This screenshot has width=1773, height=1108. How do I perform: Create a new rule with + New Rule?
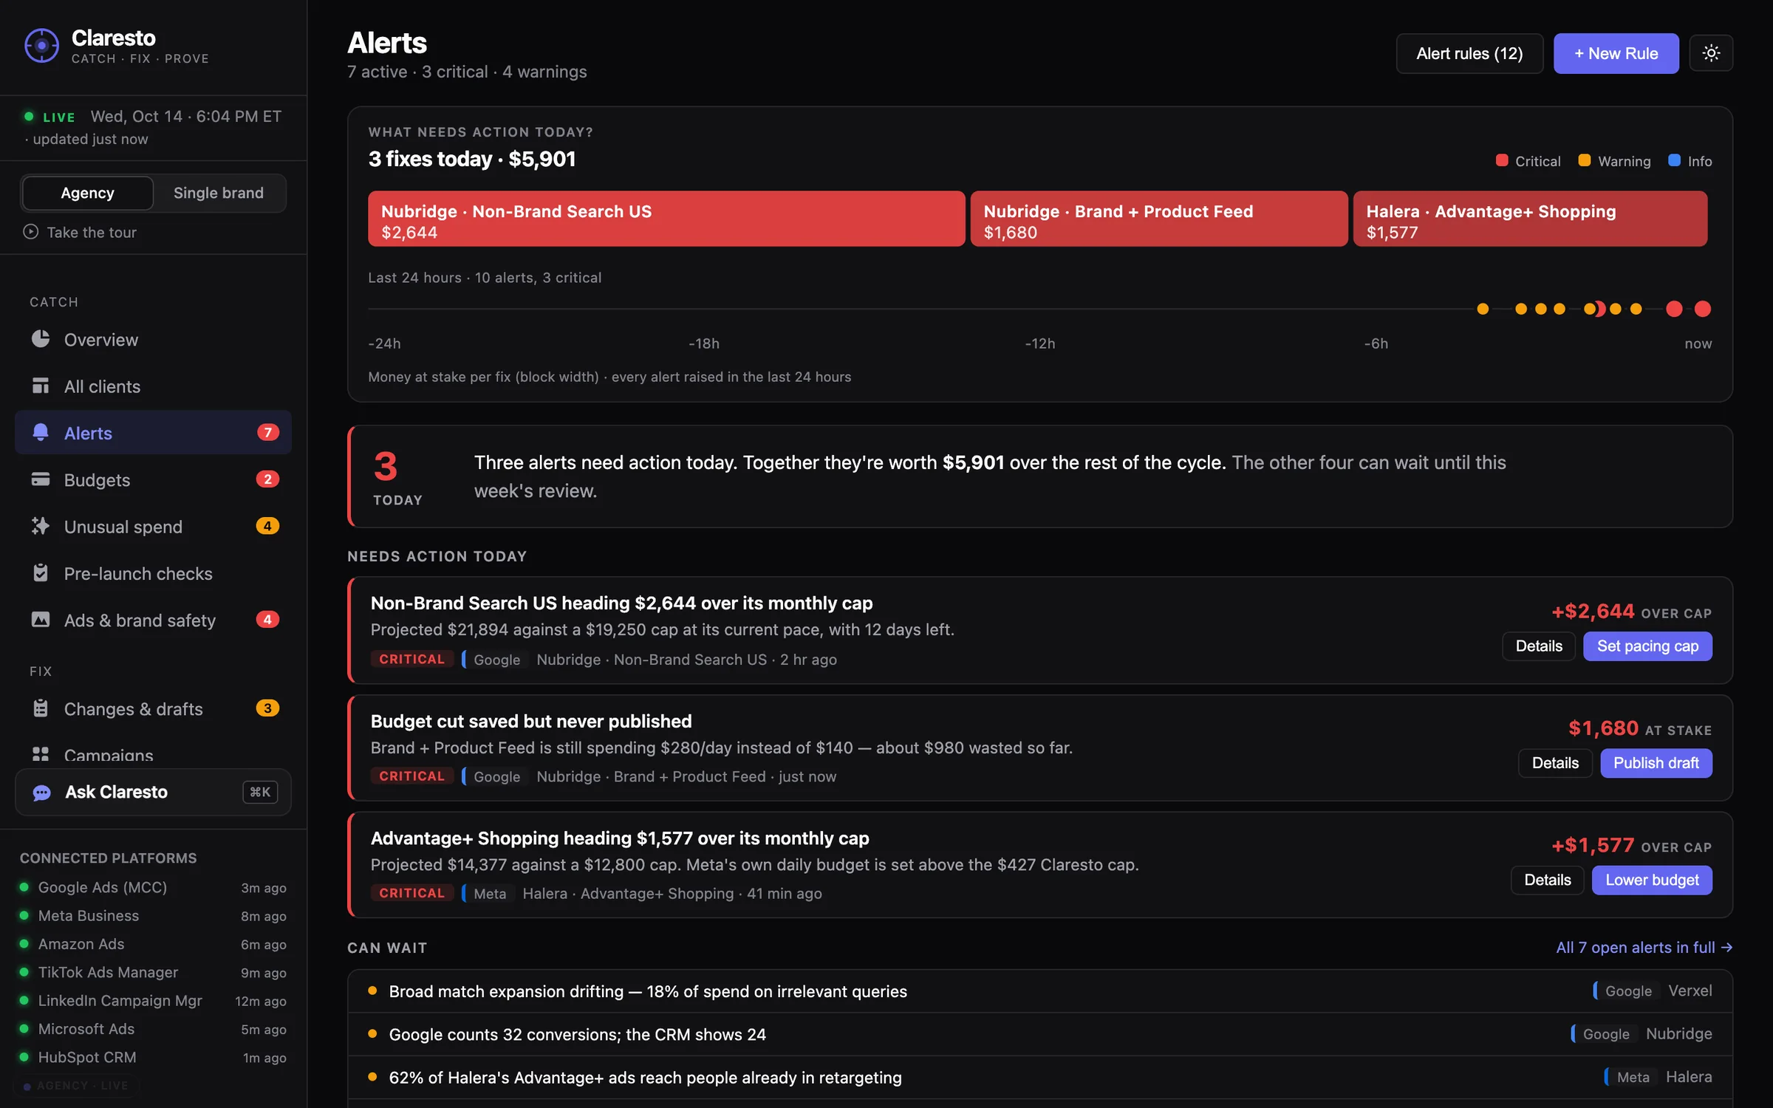[x=1616, y=53]
